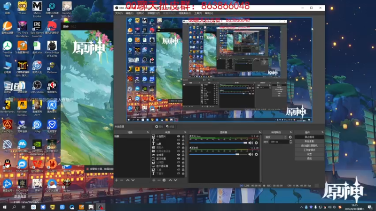
Task: Toggle lock on 显示器采集 source
Action: click(183, 166)
